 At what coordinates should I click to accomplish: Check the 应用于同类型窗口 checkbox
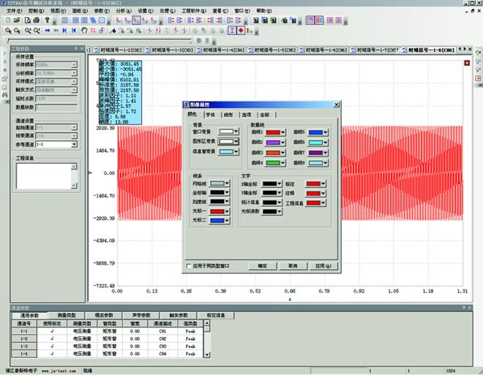point(188,265)
